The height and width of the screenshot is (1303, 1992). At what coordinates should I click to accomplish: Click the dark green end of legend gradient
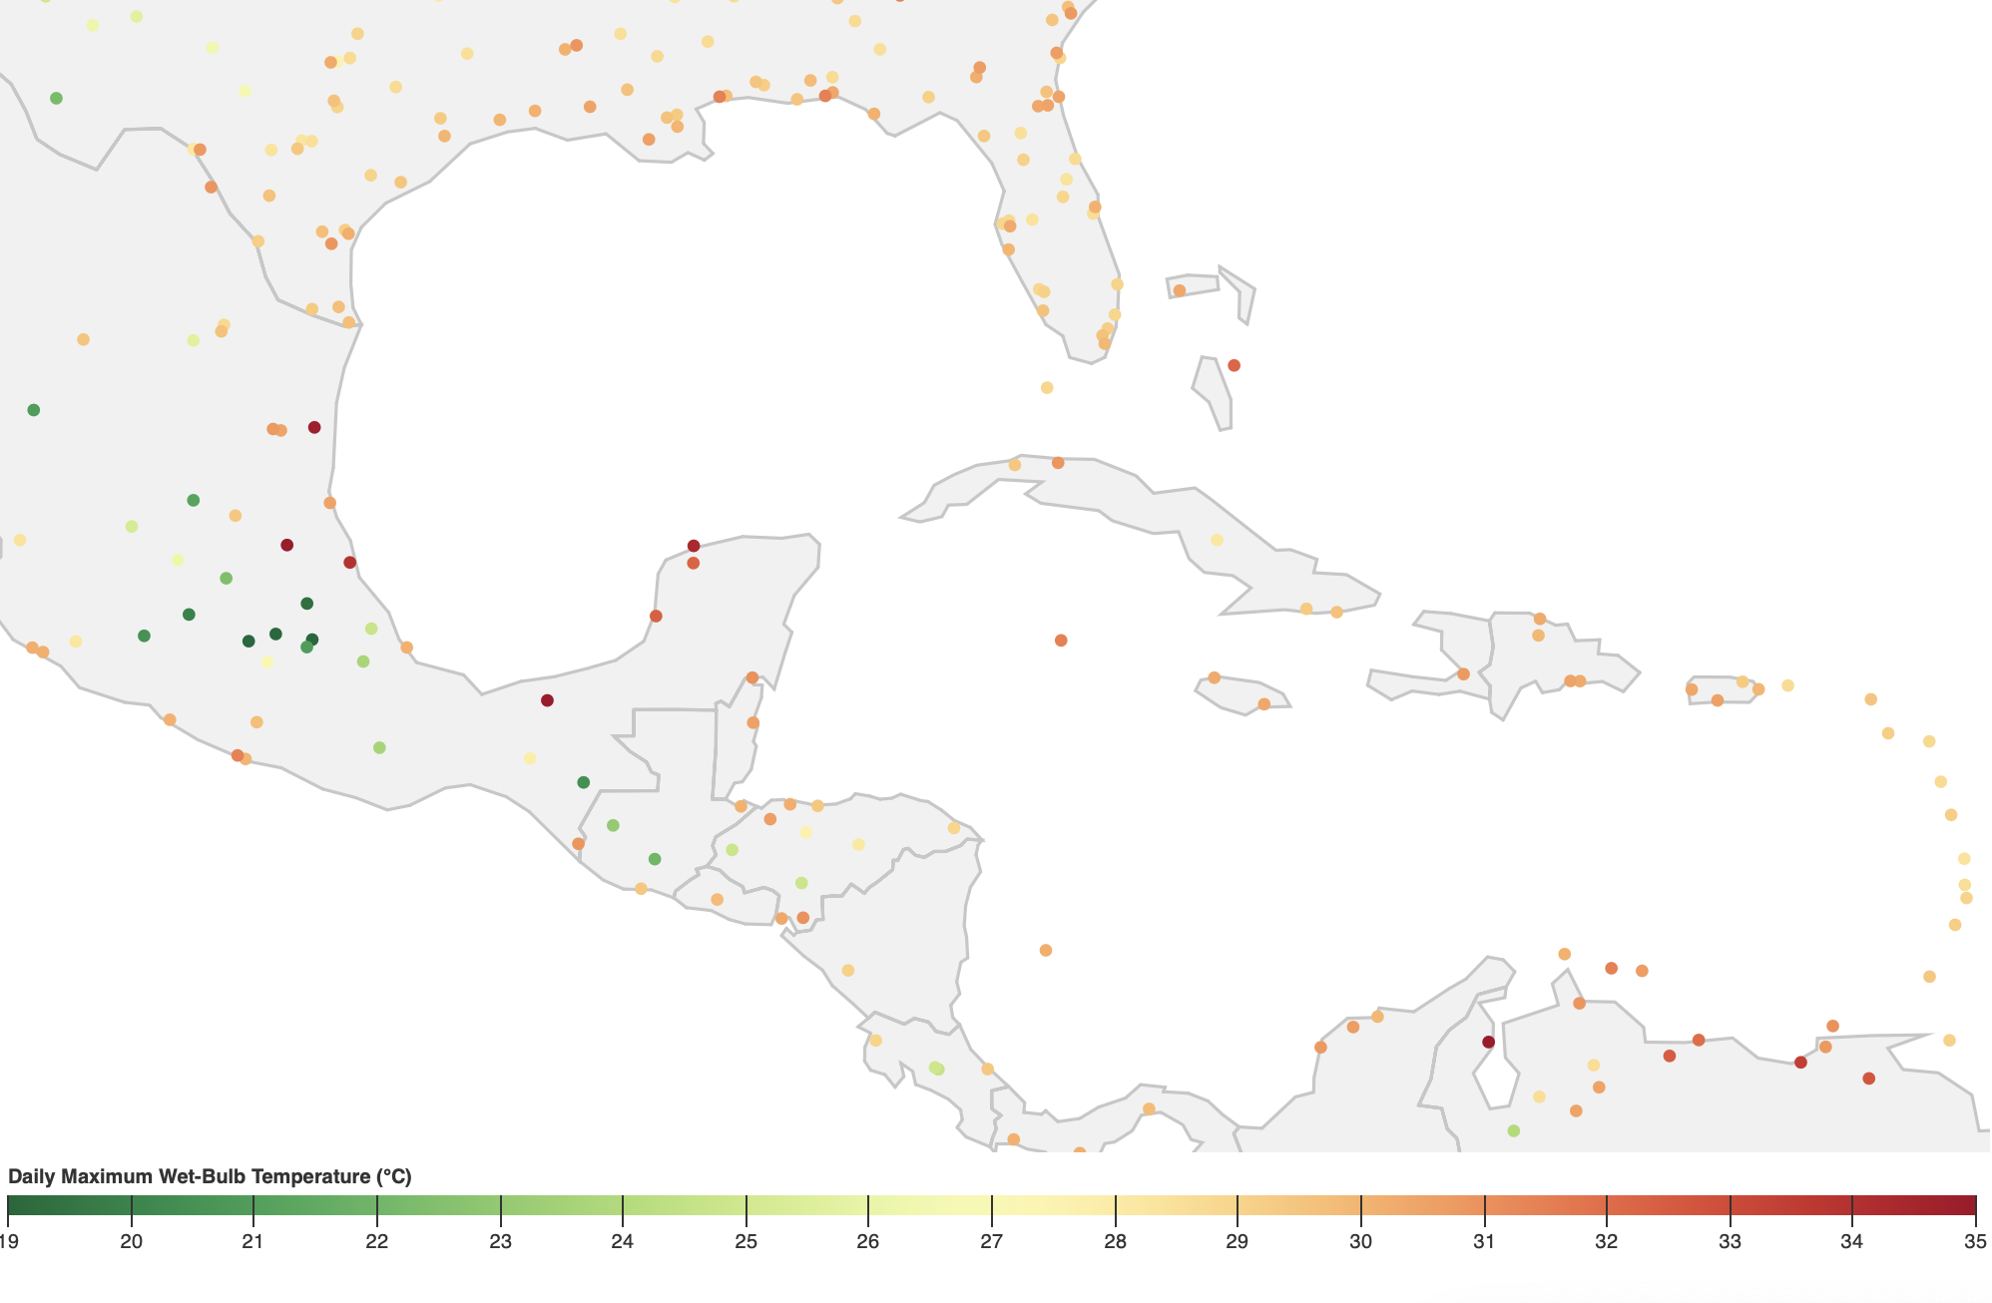[14, 1207]
